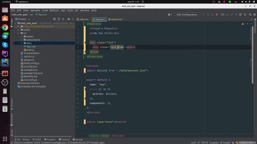Screen dimensions: 257x144
Task: Expand the node_modules folder
Action: coord(18,26)
